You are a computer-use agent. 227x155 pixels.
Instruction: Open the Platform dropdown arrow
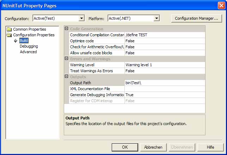[157, 18]
